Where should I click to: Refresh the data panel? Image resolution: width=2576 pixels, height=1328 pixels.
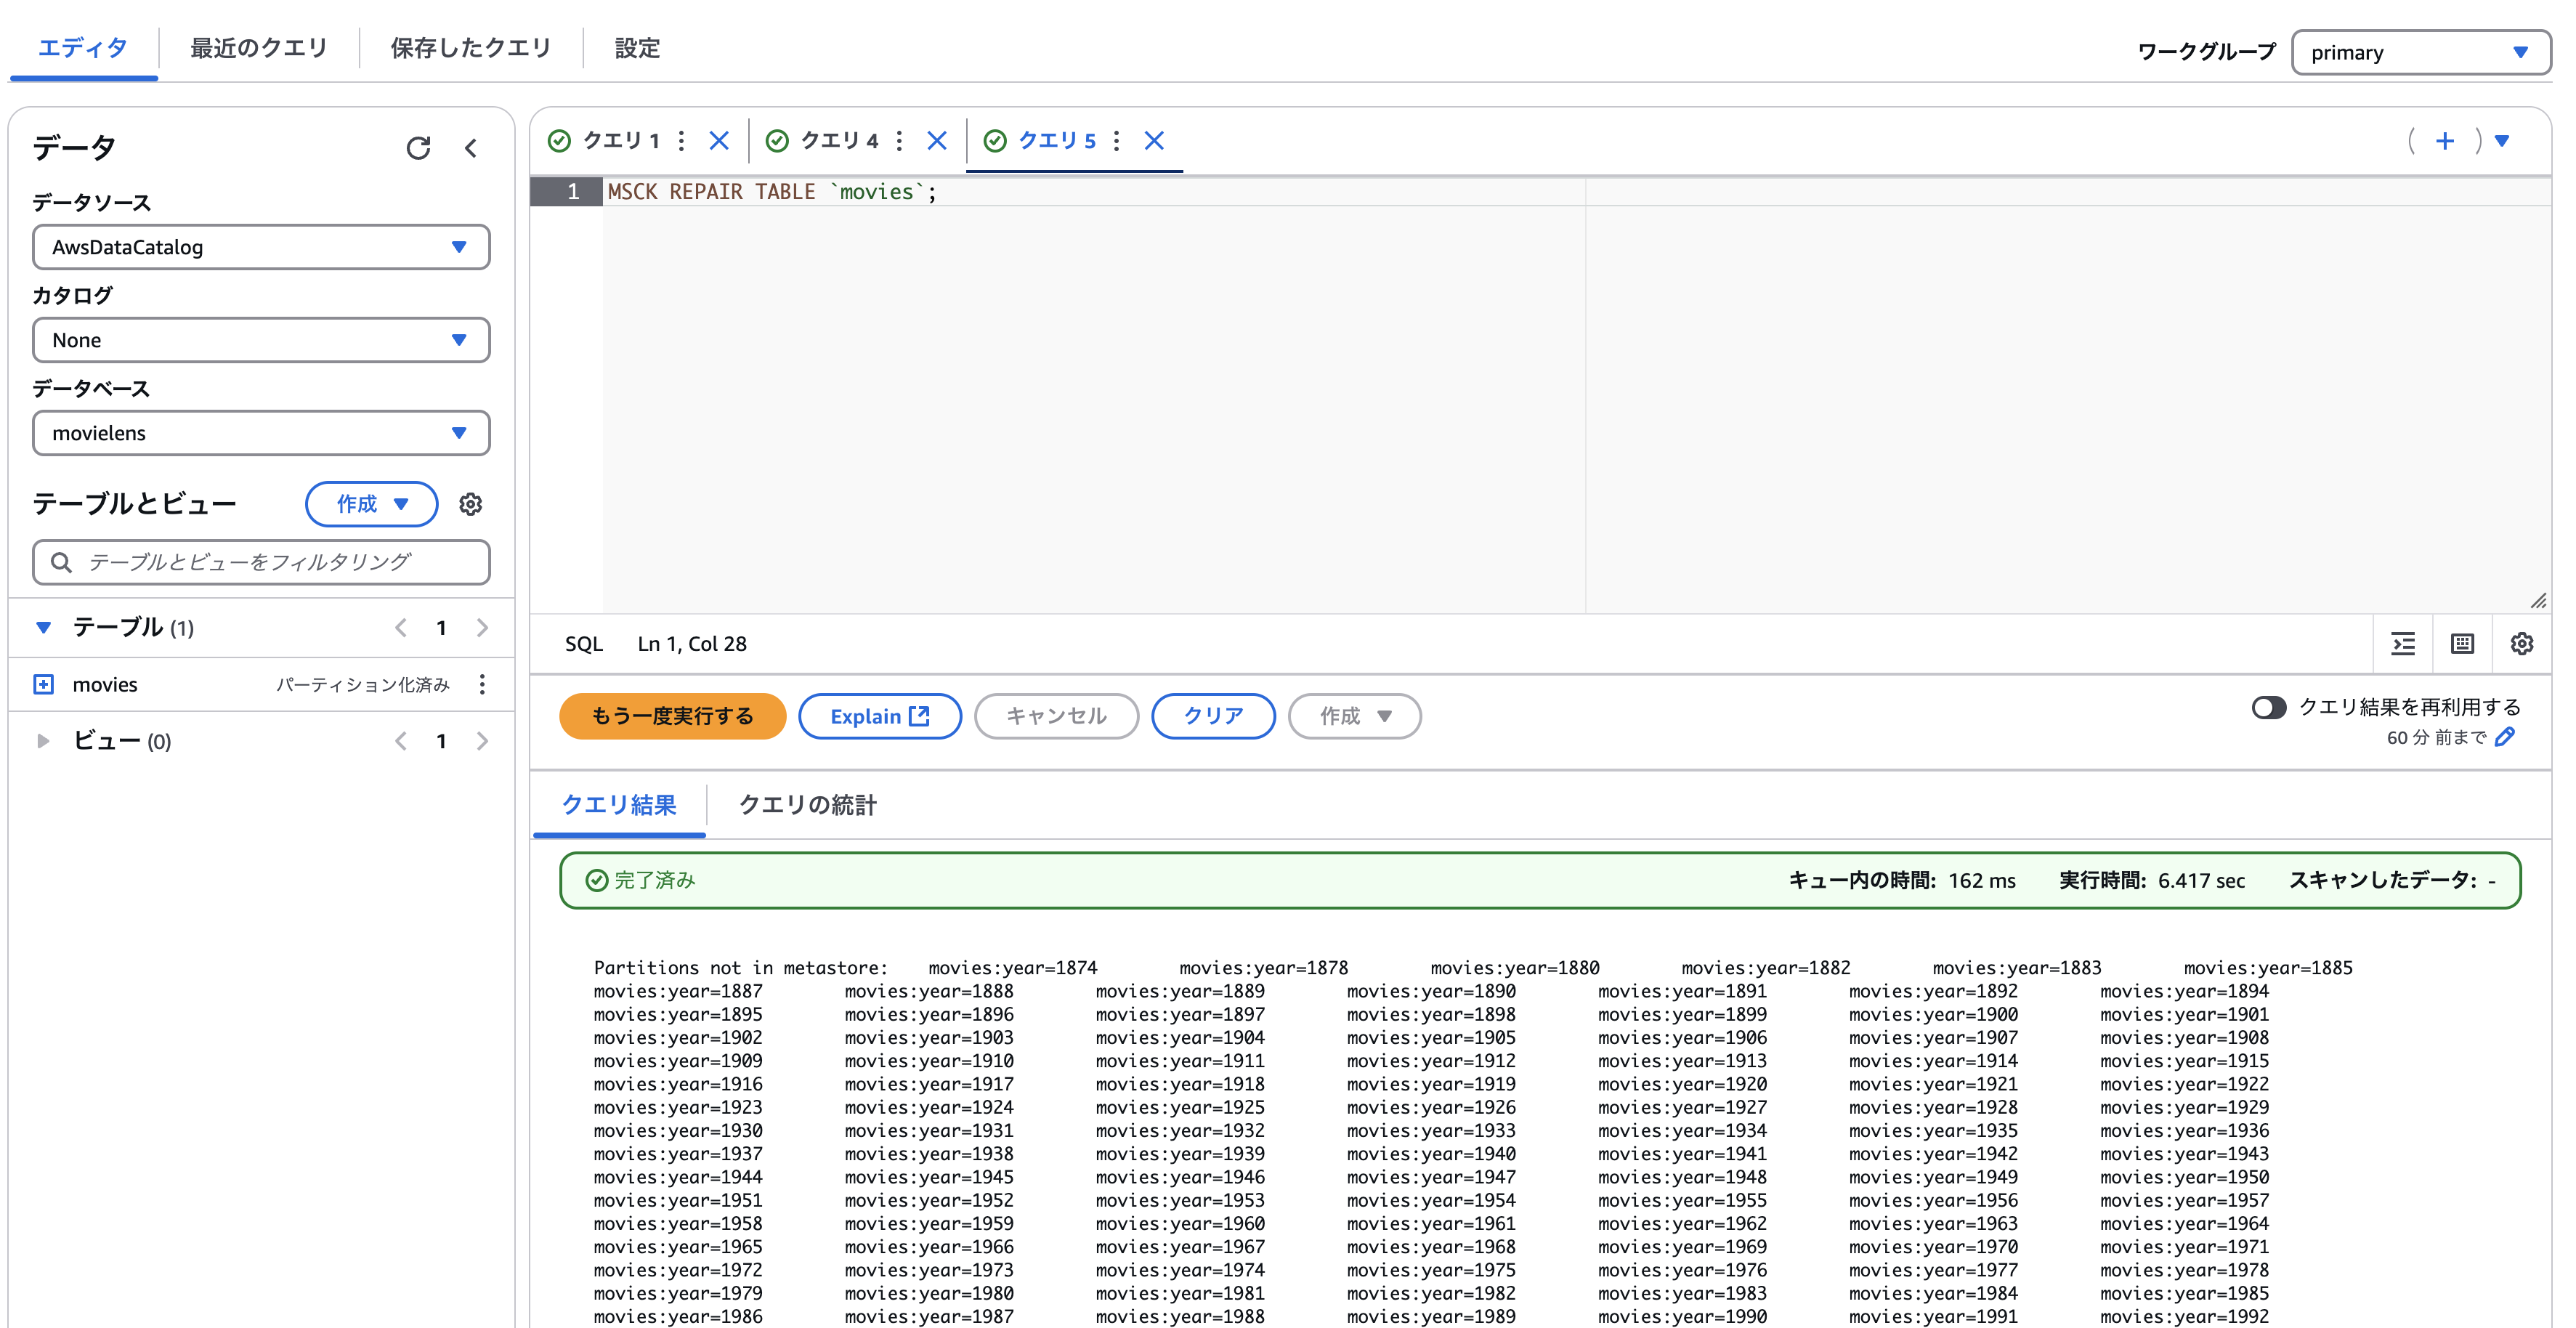coord(418,148)
